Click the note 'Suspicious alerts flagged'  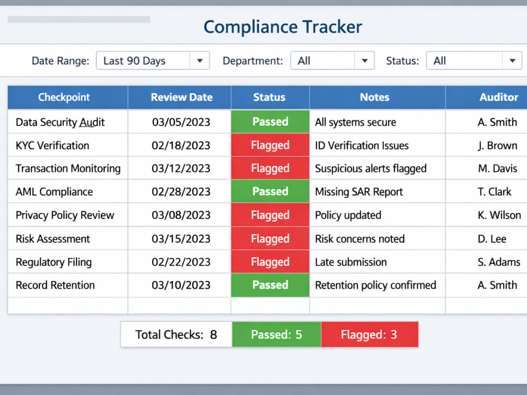(370, 169)
